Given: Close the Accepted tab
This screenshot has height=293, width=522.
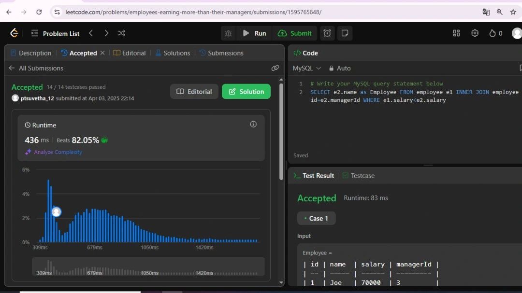Looking at the screenshot, I should [102, 53].
